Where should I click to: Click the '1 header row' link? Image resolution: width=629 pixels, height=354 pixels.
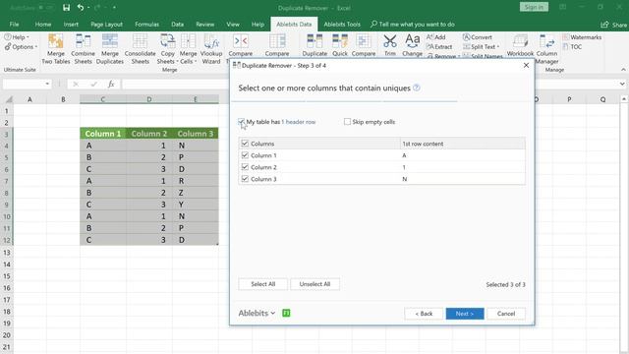tap(299, 122)
